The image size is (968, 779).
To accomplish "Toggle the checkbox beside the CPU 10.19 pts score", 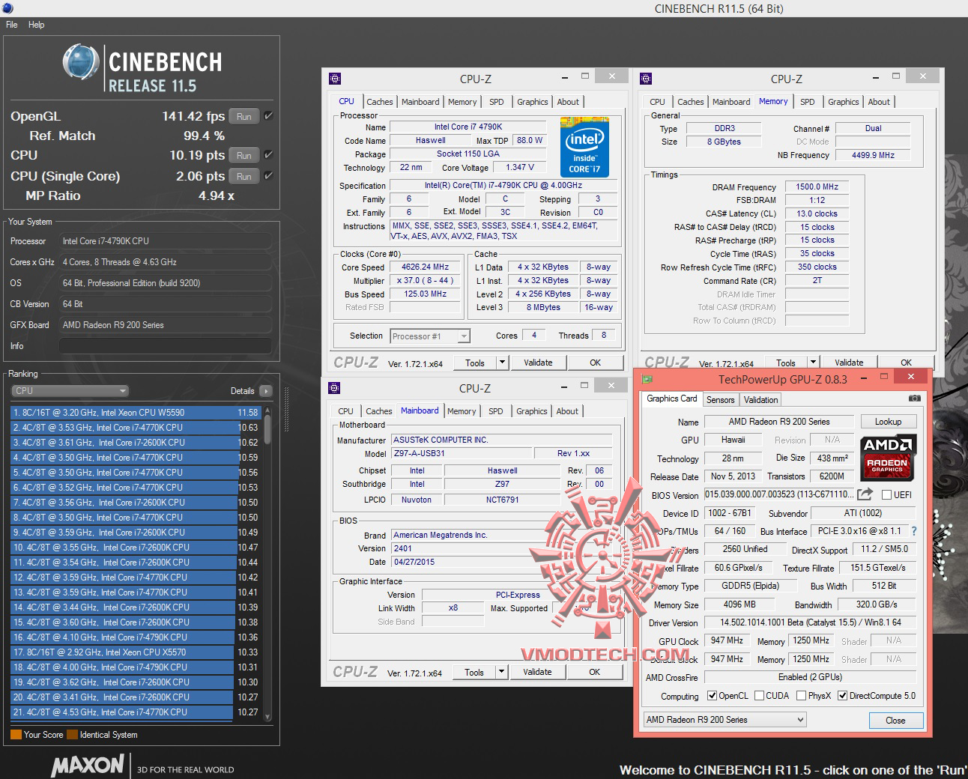I will tap(268, 155).
